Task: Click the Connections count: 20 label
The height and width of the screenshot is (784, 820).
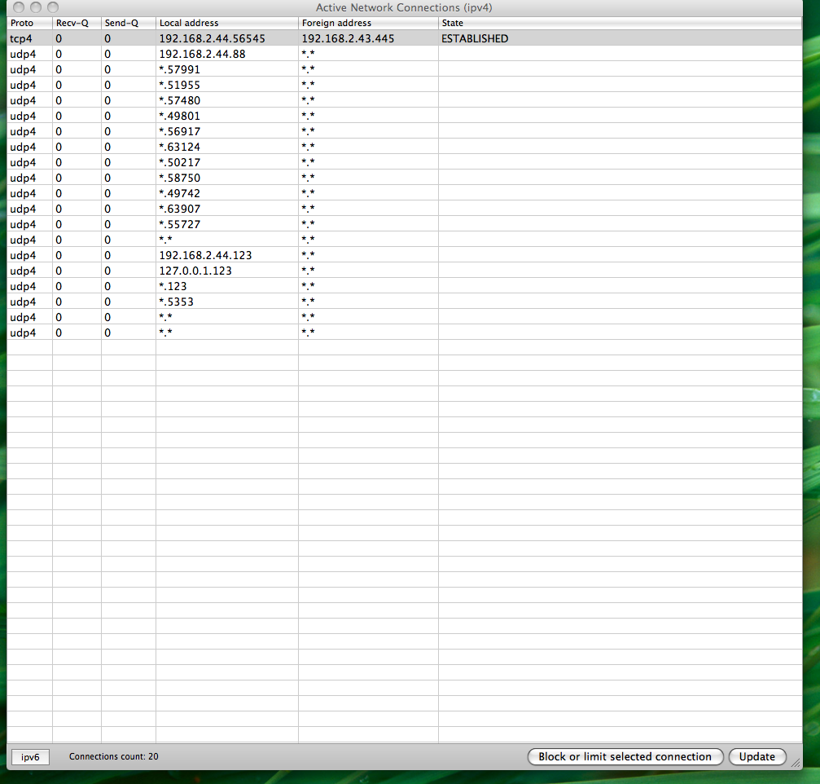Action: point(113,757)
